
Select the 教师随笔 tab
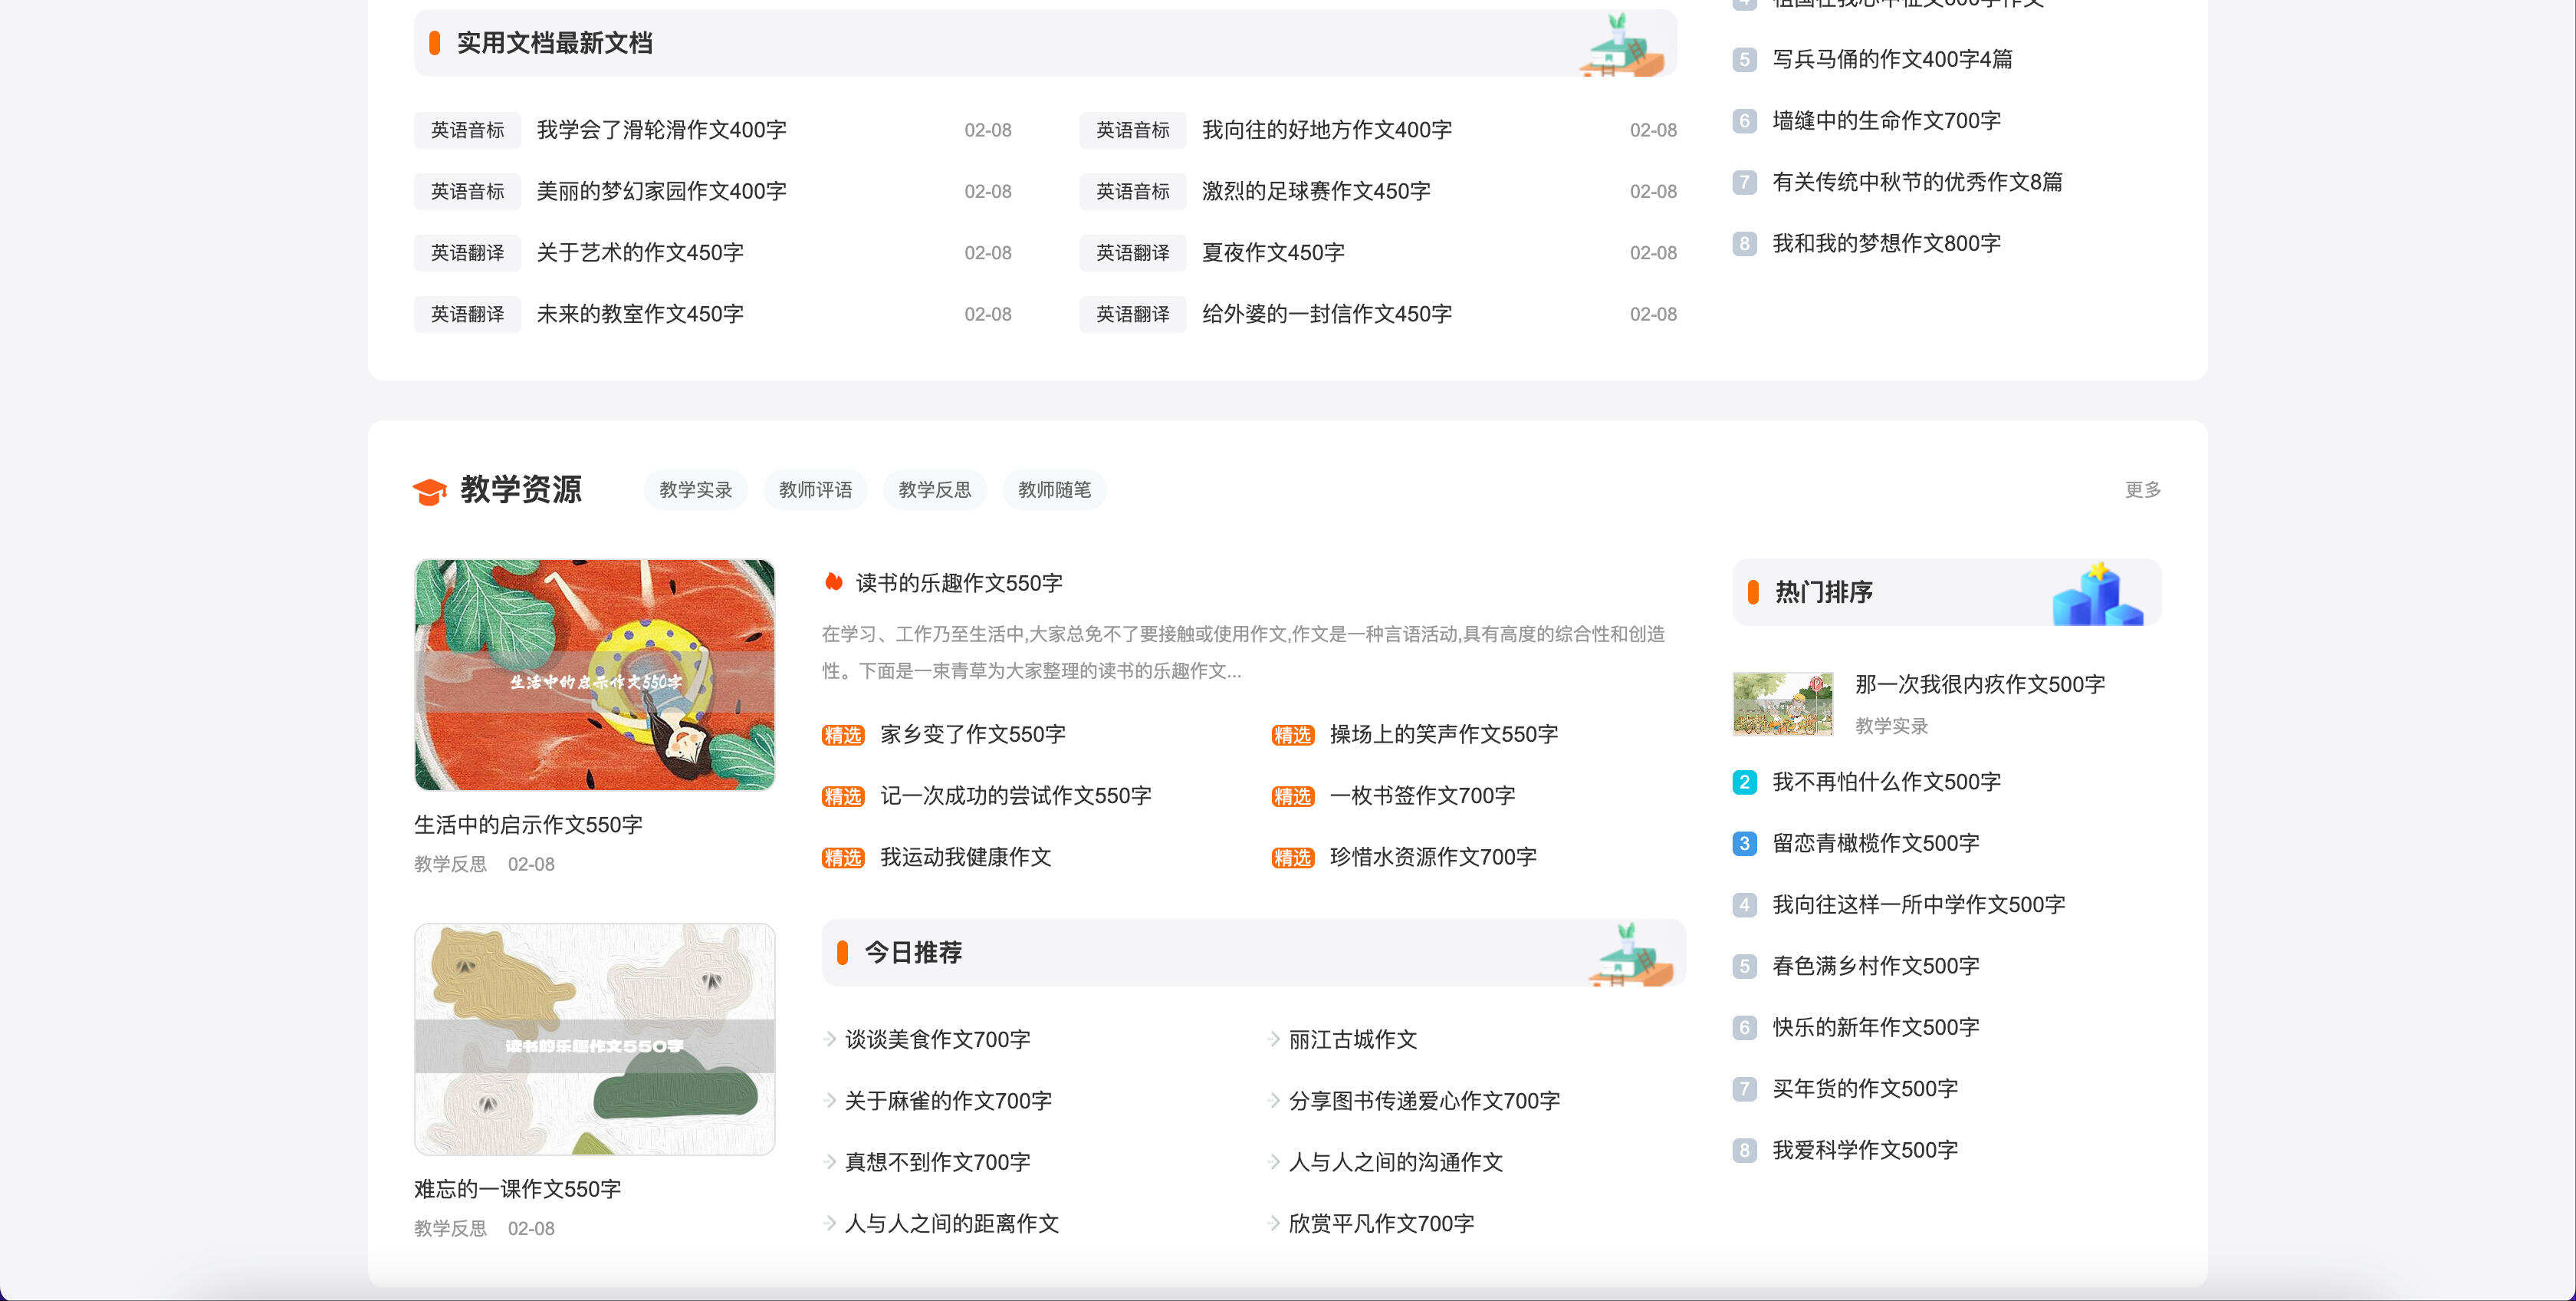(1054, 490)
